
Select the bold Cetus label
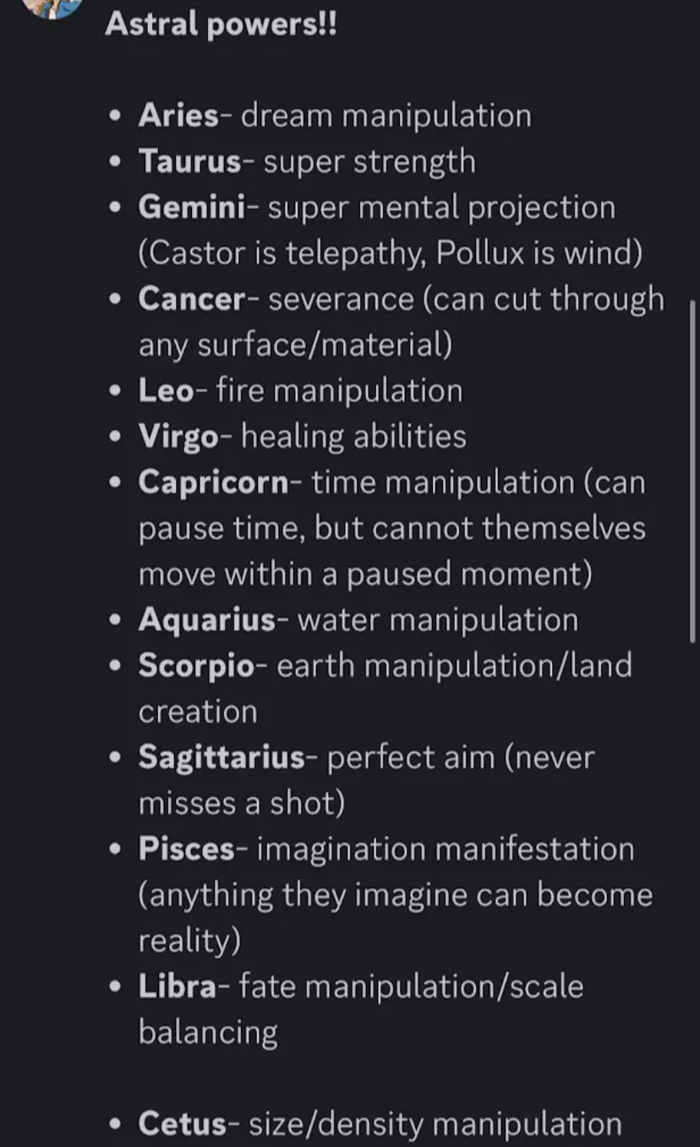point(183,1124)
